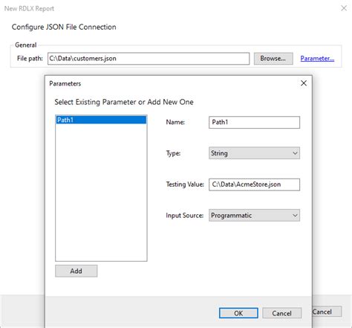Select Path1 in the parameter list

pos(101,120)
